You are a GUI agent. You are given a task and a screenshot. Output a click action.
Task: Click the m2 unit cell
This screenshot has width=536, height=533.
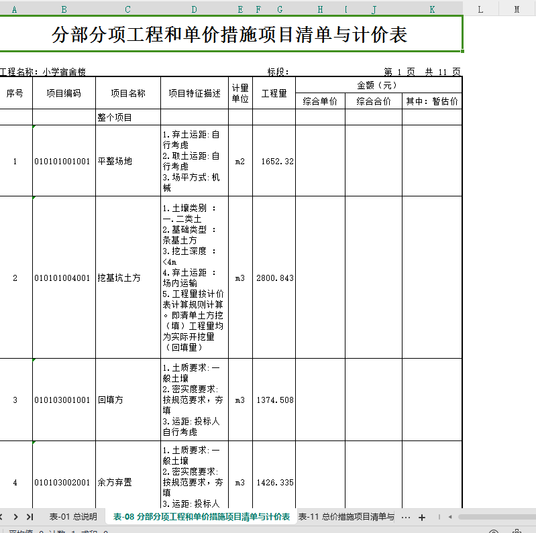point(240,161)
